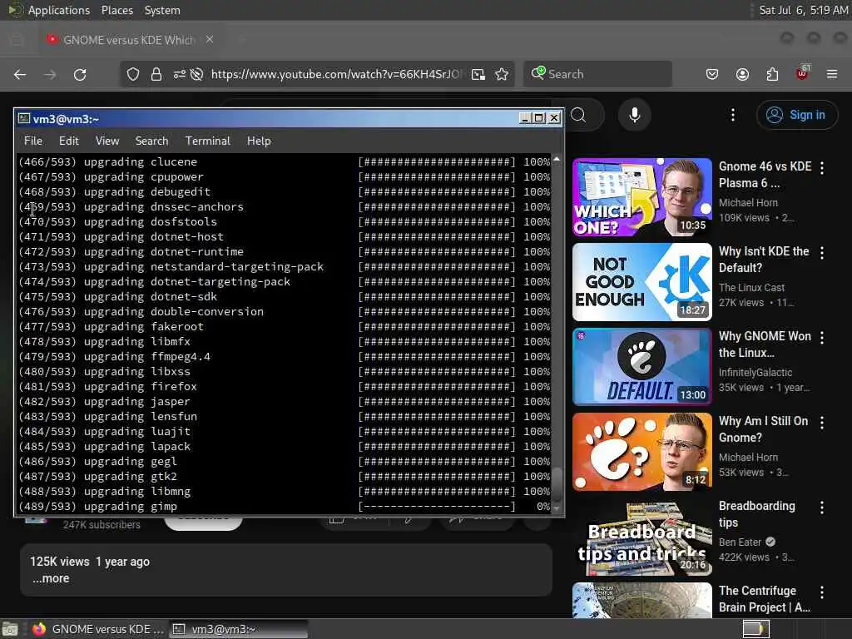Click the clock Sat Jul 6 in panel
This screenshot has height=639, width=852.
[x=803, y=10]
